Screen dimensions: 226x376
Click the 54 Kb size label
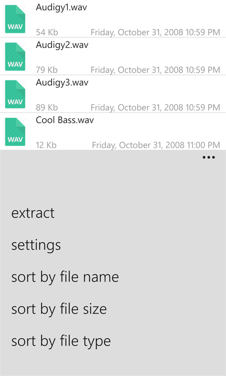(x=47, y=32)
